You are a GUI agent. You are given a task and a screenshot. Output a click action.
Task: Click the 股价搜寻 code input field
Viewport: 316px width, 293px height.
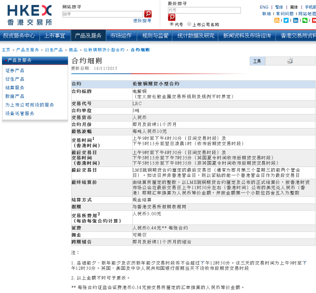coord(204,10)
